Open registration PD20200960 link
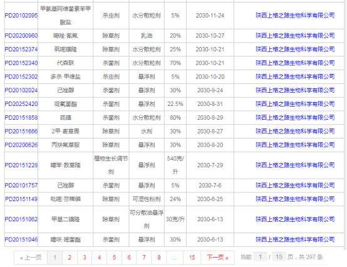Viewport: 347px width, 267px height. [21, 36]
